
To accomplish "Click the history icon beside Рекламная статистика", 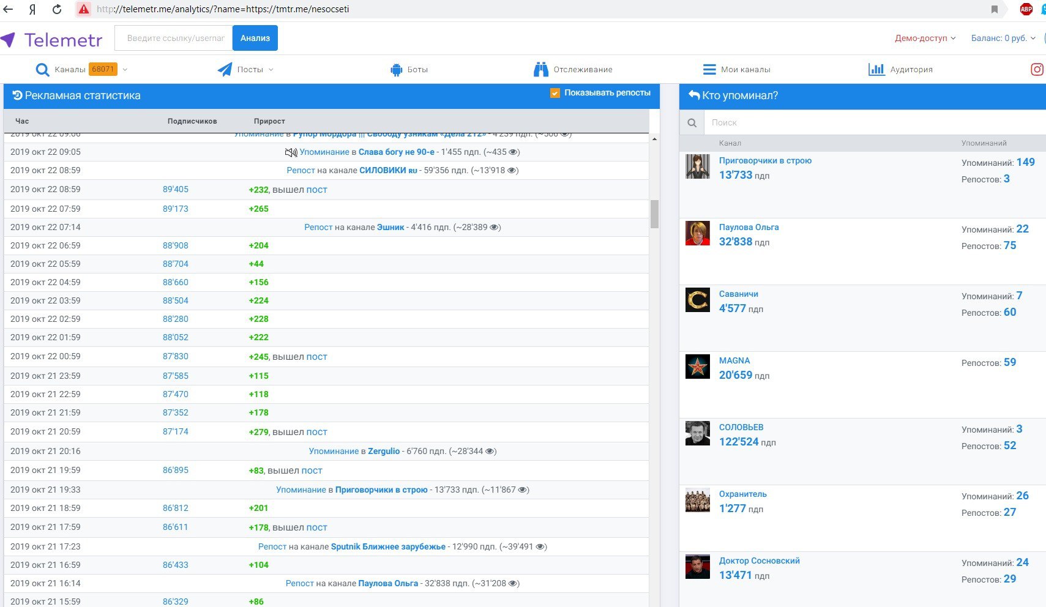I will [x=17, y=95].
